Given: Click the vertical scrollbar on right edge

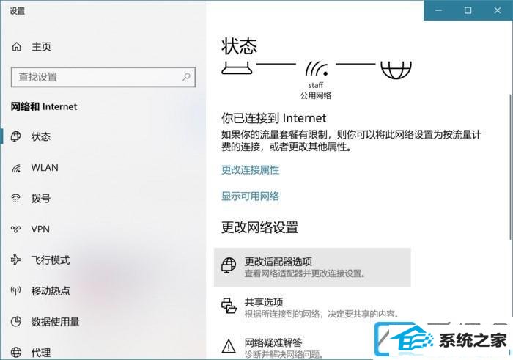Looking at the screenshot, I should pyautogui.click(x=510, y=167).
